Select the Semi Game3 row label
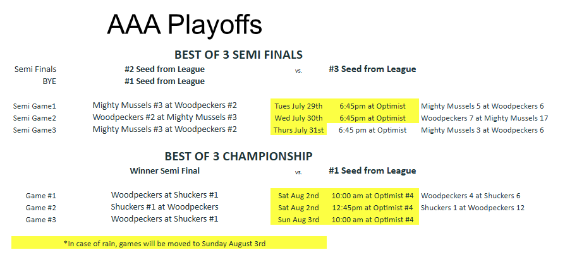565x262 pixels. pos(35,130)
